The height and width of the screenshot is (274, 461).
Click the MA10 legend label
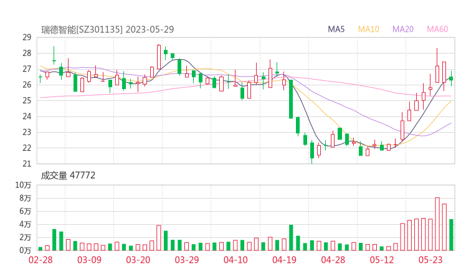(x=368, y=29)
